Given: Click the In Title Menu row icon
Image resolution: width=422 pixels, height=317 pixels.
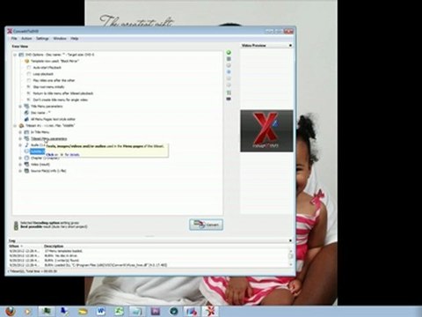Looking at the screenshot, I should click(26, 132).
